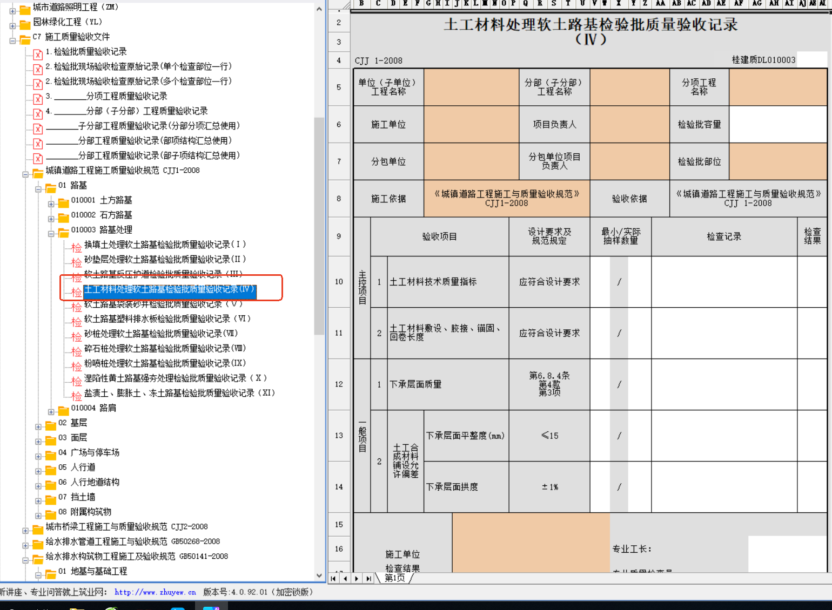Click the tree panel scroll-down arrow

(319, 575)
